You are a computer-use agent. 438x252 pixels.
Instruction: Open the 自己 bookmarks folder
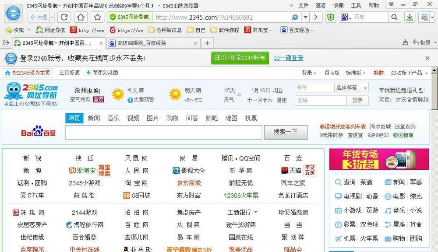tap(196, 30)
